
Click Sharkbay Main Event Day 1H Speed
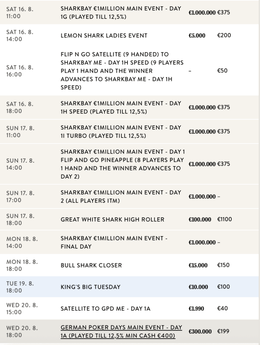121,107
